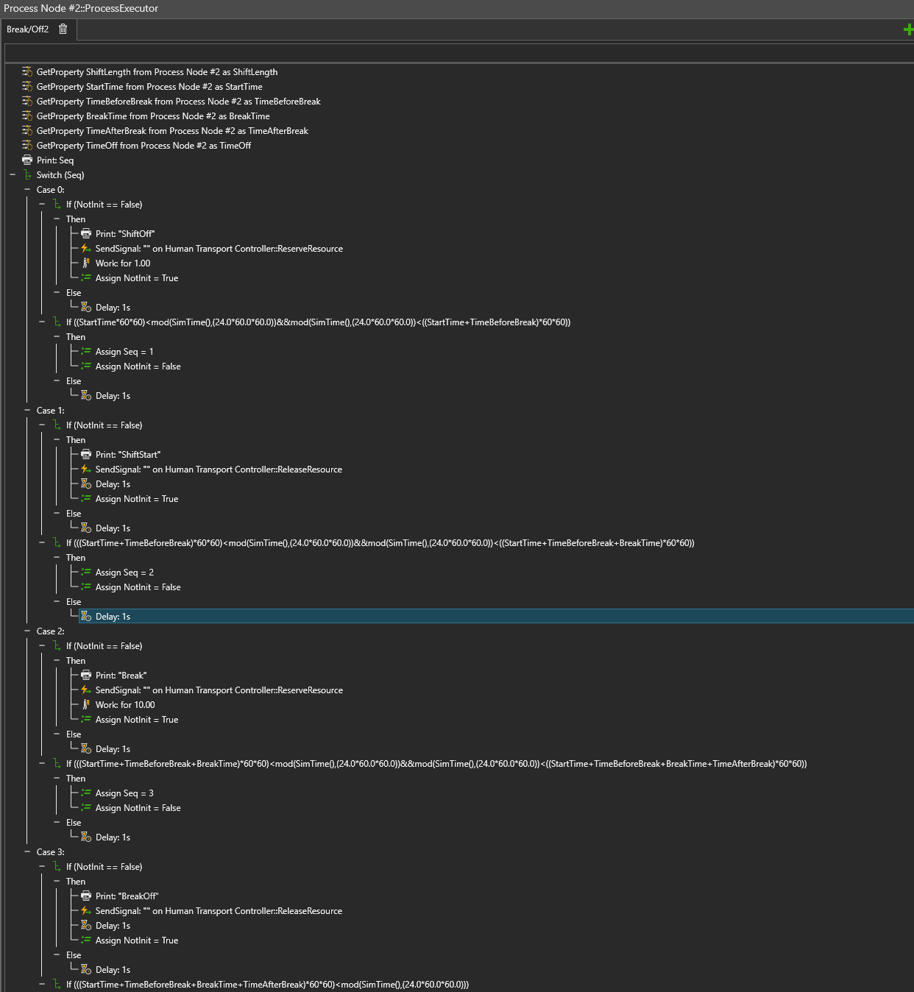Image resolution: width=914 pixels, height=992 pixels.
Task: Collapse the Case 3 branch
Action: click(x=27, y=852)
